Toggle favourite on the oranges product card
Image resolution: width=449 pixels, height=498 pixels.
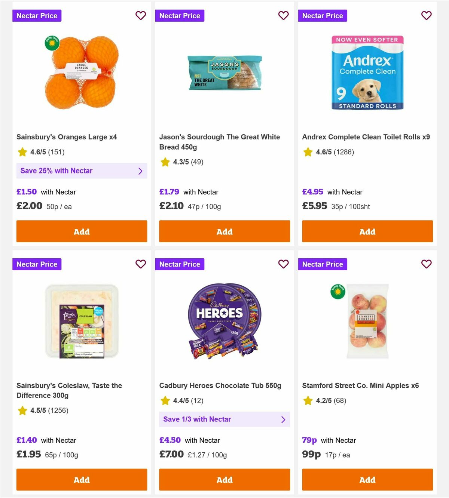[140, 16]
